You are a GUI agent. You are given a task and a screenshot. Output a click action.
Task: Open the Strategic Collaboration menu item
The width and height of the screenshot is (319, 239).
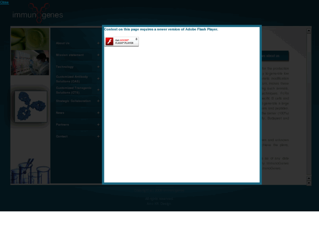tap(73, 101)
